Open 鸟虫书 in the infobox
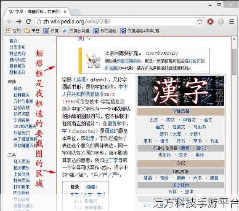239x211 pixels. pyautogui.click(x=199, y=127)
